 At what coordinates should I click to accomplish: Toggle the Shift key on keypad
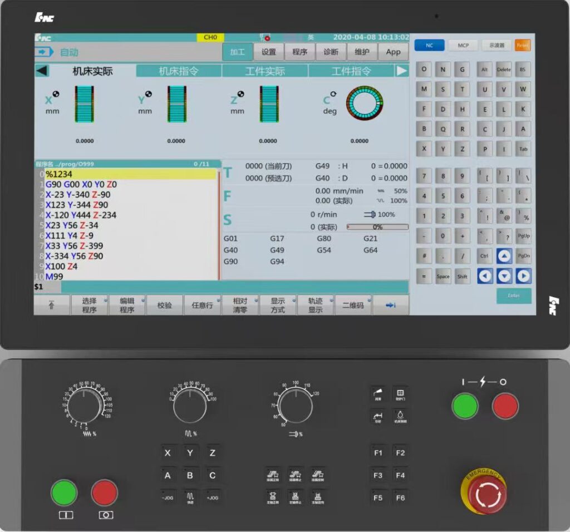point(462,276)
